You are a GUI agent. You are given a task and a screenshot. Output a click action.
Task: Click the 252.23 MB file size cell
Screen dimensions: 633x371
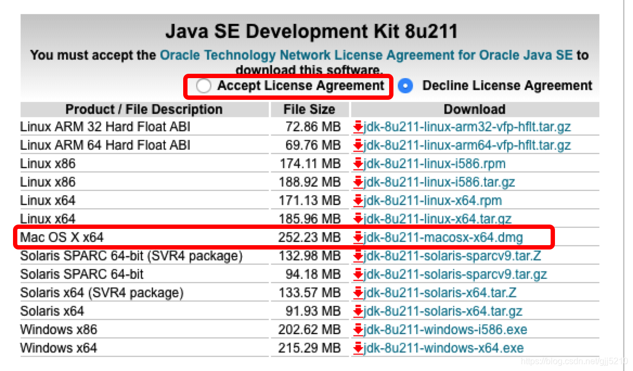[309, 237]
